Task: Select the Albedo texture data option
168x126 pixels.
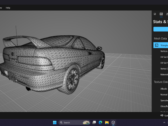Action: click(164, 89)
